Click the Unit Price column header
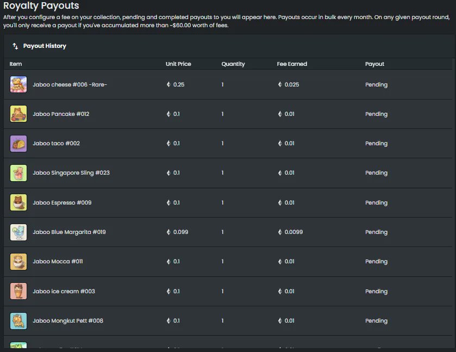This screenshot has width=456, height=352. click(x=178, y=64)
